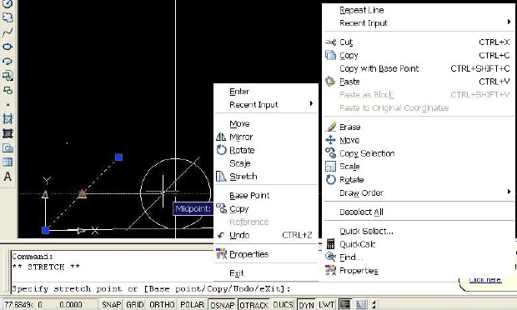Select the Ellipse tool
Viewport: 517px width, 310px height.
[x=8, y=47]
